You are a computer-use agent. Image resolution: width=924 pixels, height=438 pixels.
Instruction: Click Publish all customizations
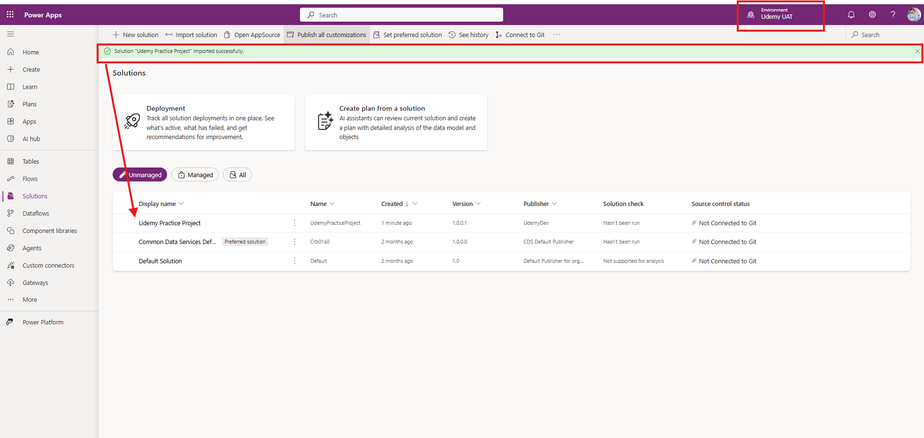tap(326, 35)
